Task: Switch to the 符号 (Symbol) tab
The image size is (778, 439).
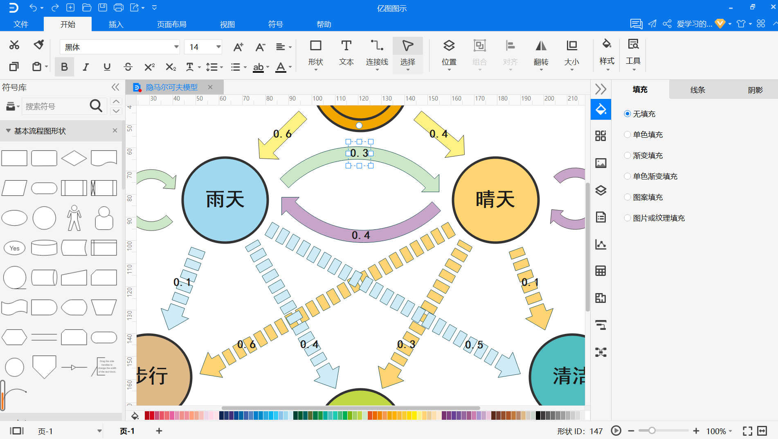Action: coord(275,24)
